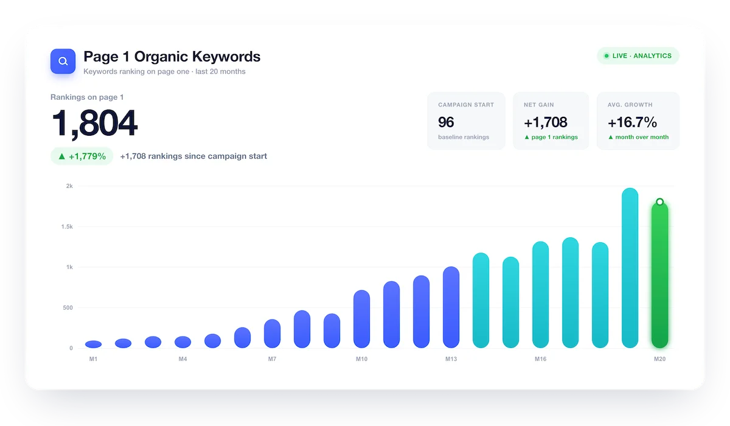Screen dimensions: 730x426
Task: Click the M1 bar in the chart
Action: tap(94, 344)
